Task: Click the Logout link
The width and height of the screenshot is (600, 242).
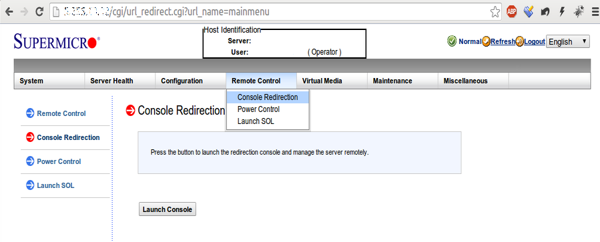Action: point(535,41)
